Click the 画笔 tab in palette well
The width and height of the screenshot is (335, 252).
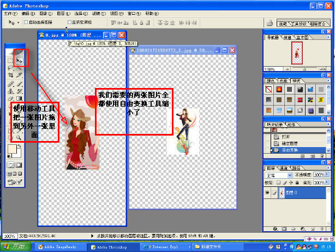point(283,24)
